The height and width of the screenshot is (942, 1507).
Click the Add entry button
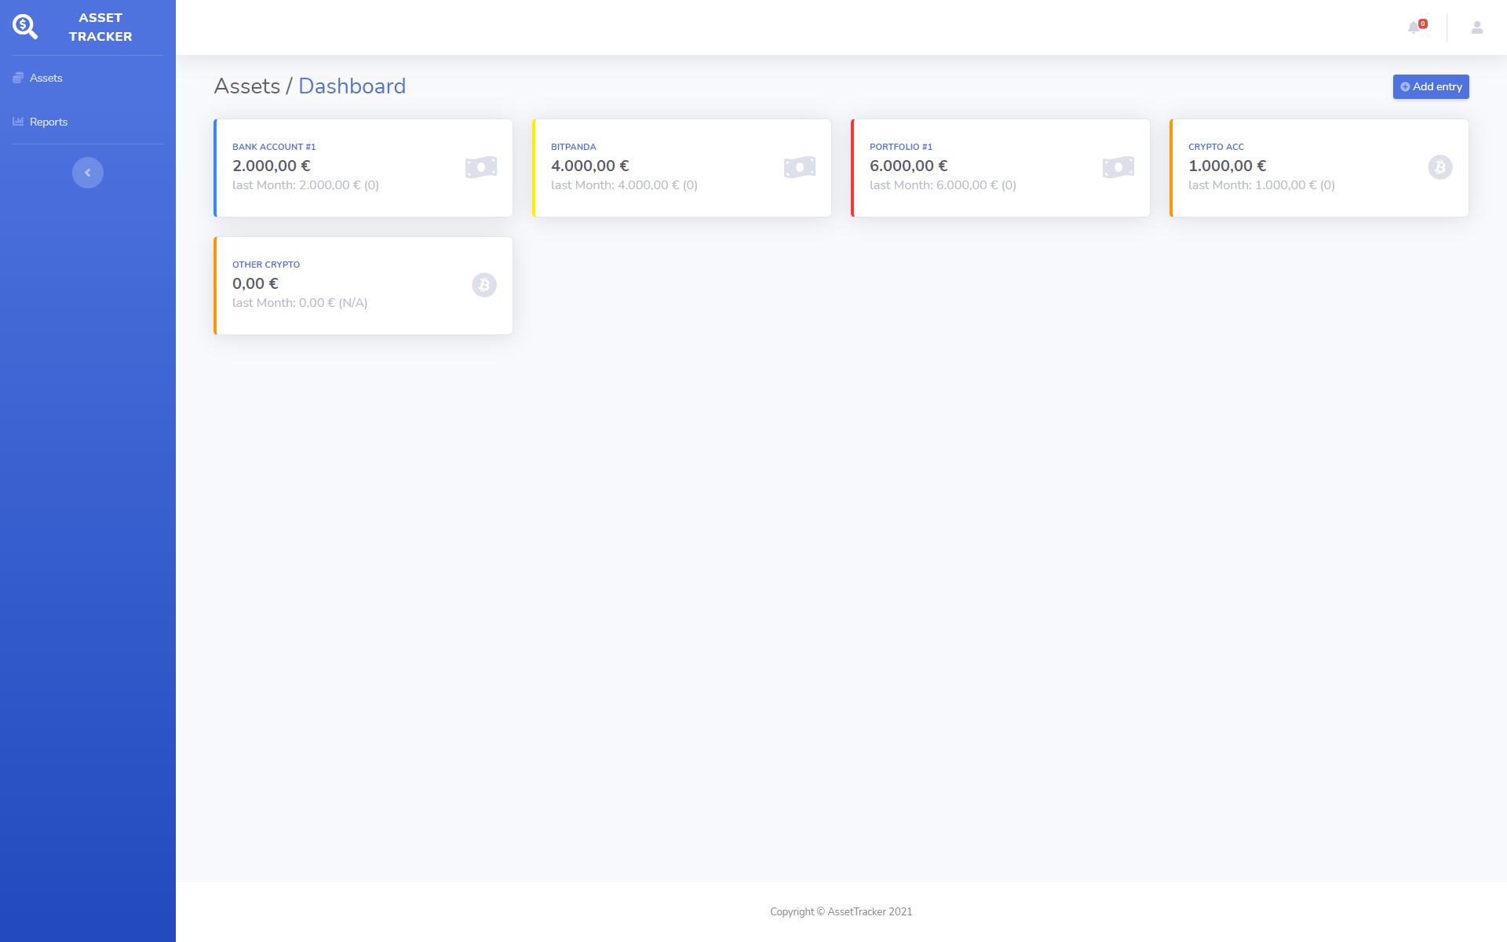[x=1430, y=87]
